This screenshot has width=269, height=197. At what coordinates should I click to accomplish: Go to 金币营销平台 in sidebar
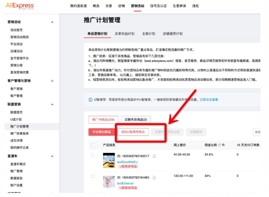click(x=20, y=58)
